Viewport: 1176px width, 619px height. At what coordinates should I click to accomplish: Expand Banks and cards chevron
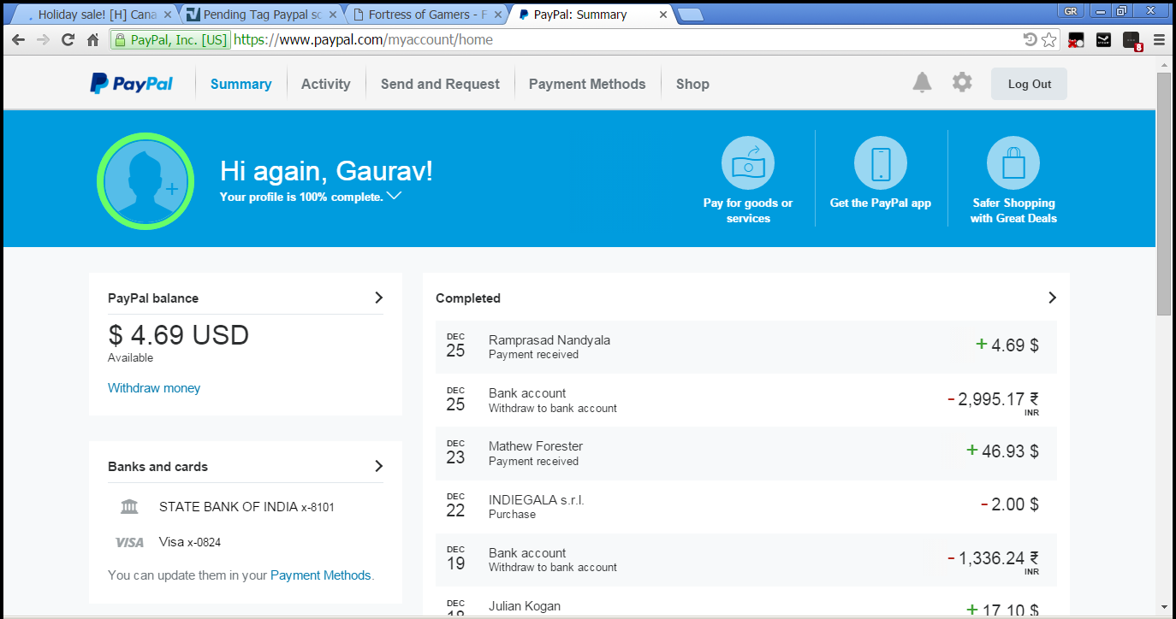point(378,466)
